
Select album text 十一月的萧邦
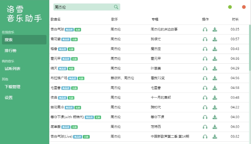pos(161,97)
